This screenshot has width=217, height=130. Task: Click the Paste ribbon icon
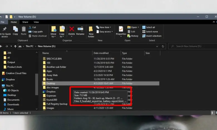point(24,29)
